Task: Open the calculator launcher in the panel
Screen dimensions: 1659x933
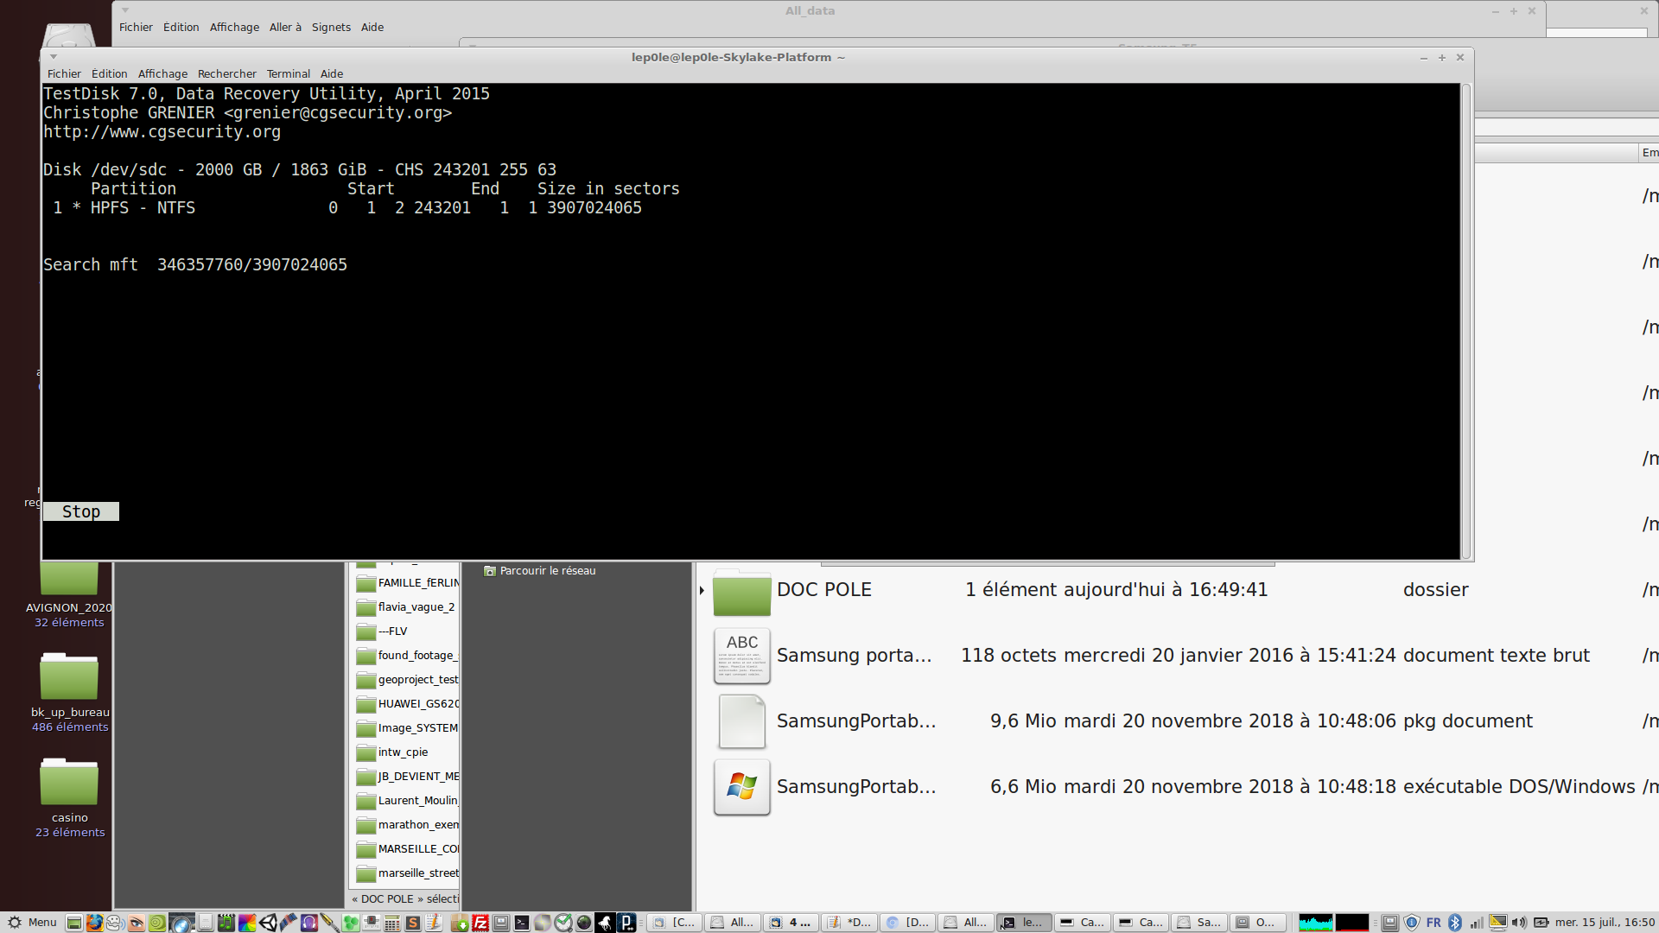Action: [391, 923]
